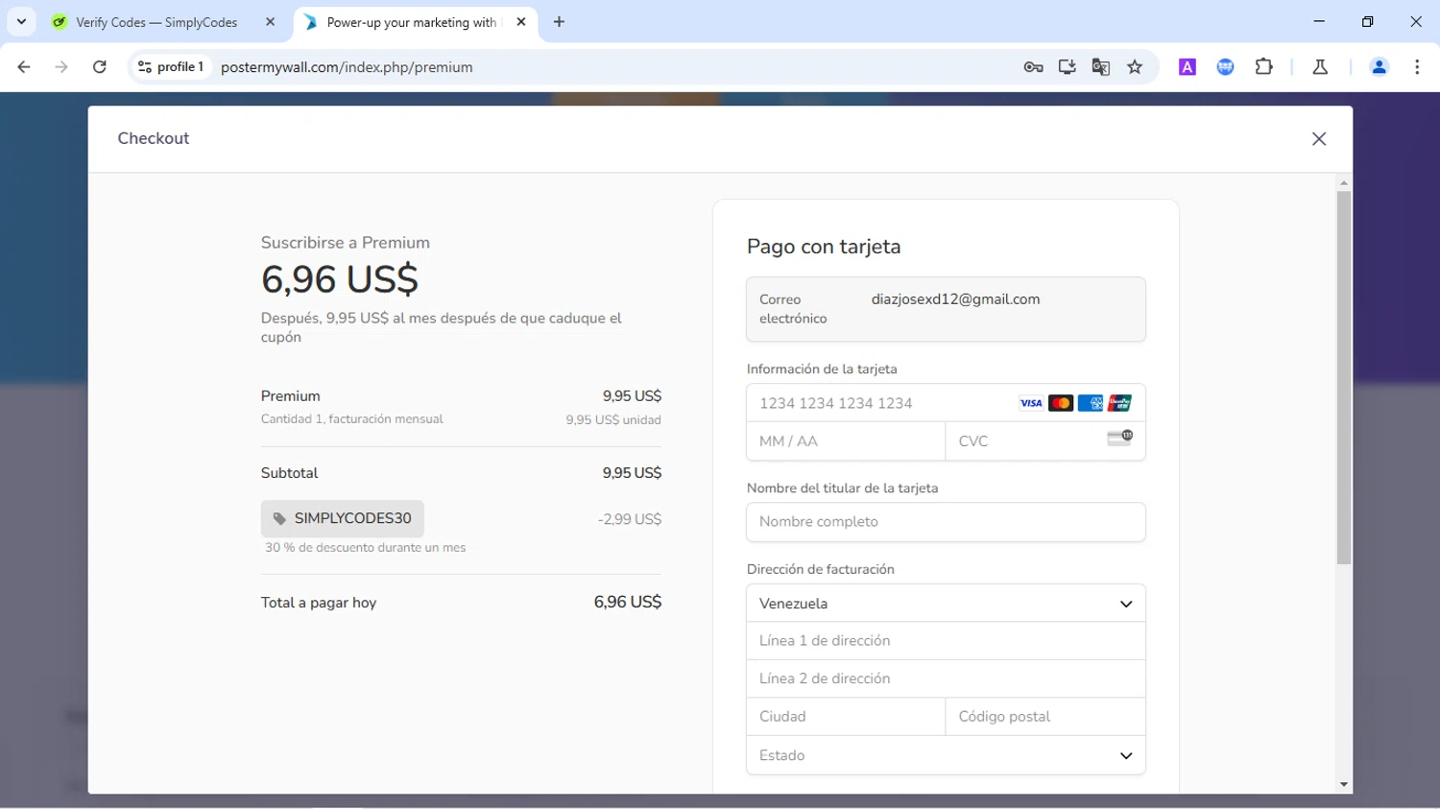Image resolution: width=1440 pixels, height=809 pixels.
Task: Open the tab search dropdown arrow
Action: [x=21, y=22]
